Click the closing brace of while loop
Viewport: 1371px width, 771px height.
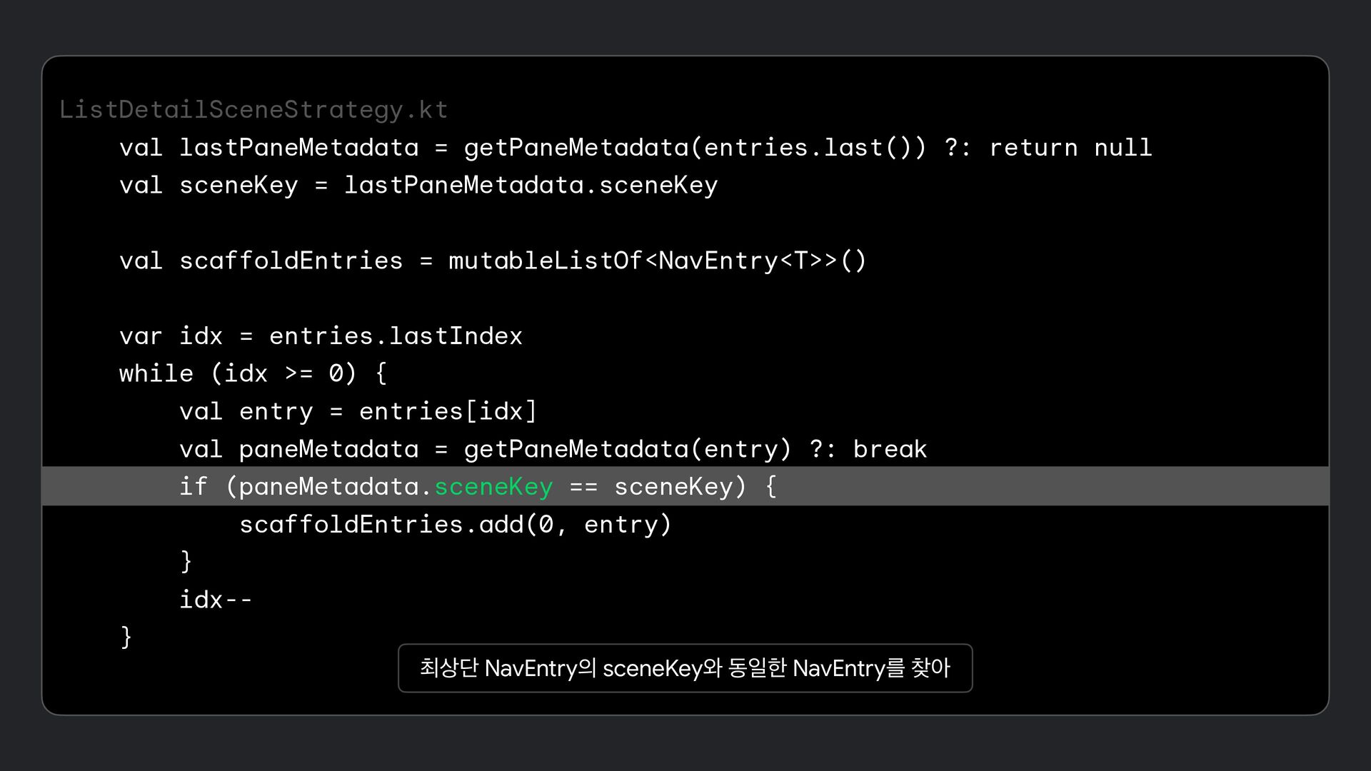[x=126, y=636]
